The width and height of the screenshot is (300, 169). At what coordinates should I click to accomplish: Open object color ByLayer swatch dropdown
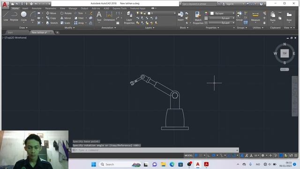click(x=222, y=13)
